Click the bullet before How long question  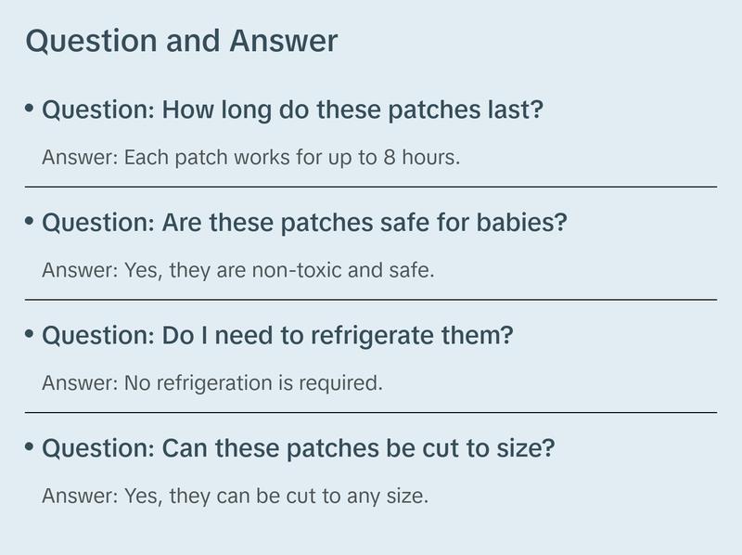[x=30, y=108]
